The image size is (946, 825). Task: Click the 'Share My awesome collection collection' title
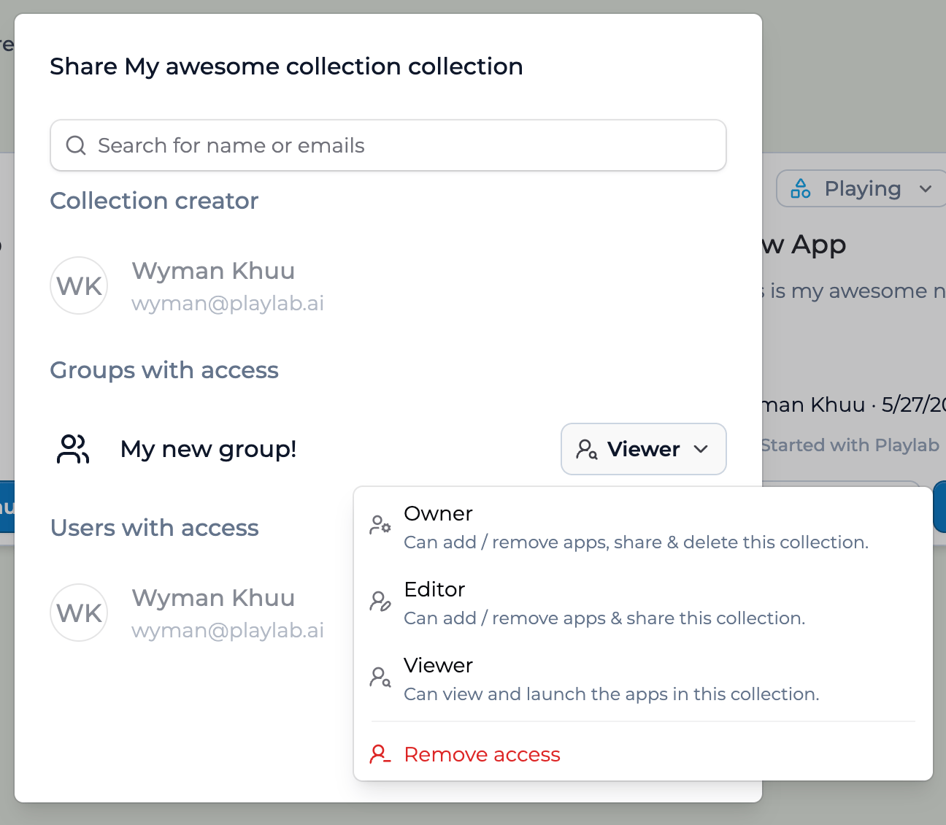coord(286,66)
